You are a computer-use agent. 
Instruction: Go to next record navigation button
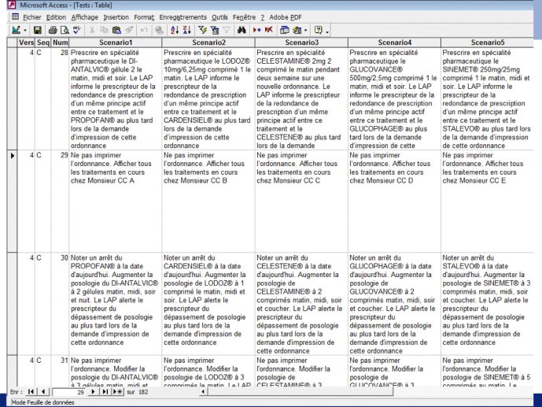tap(93, 391)
